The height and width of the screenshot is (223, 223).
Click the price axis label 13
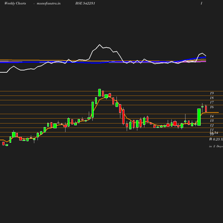pos(212,120)
